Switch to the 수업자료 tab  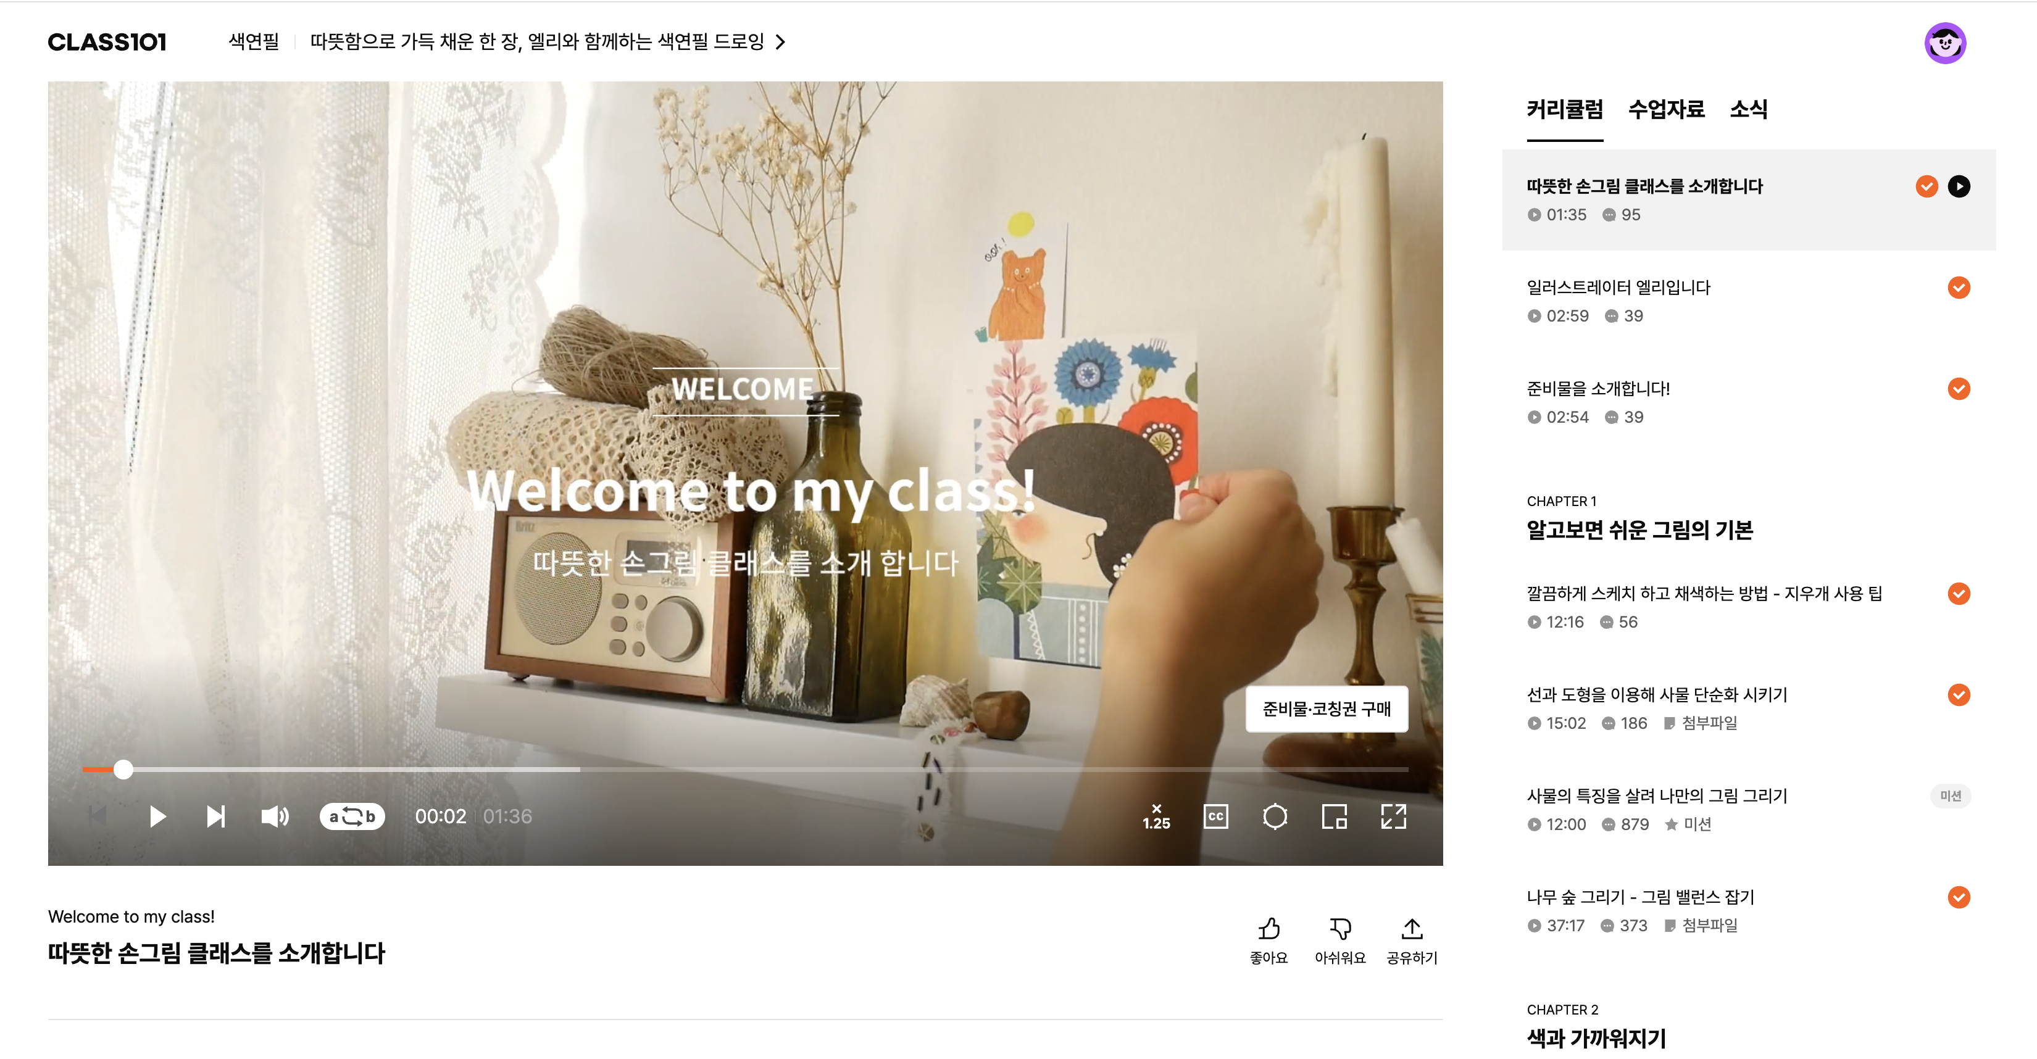tap(1665, 109)
